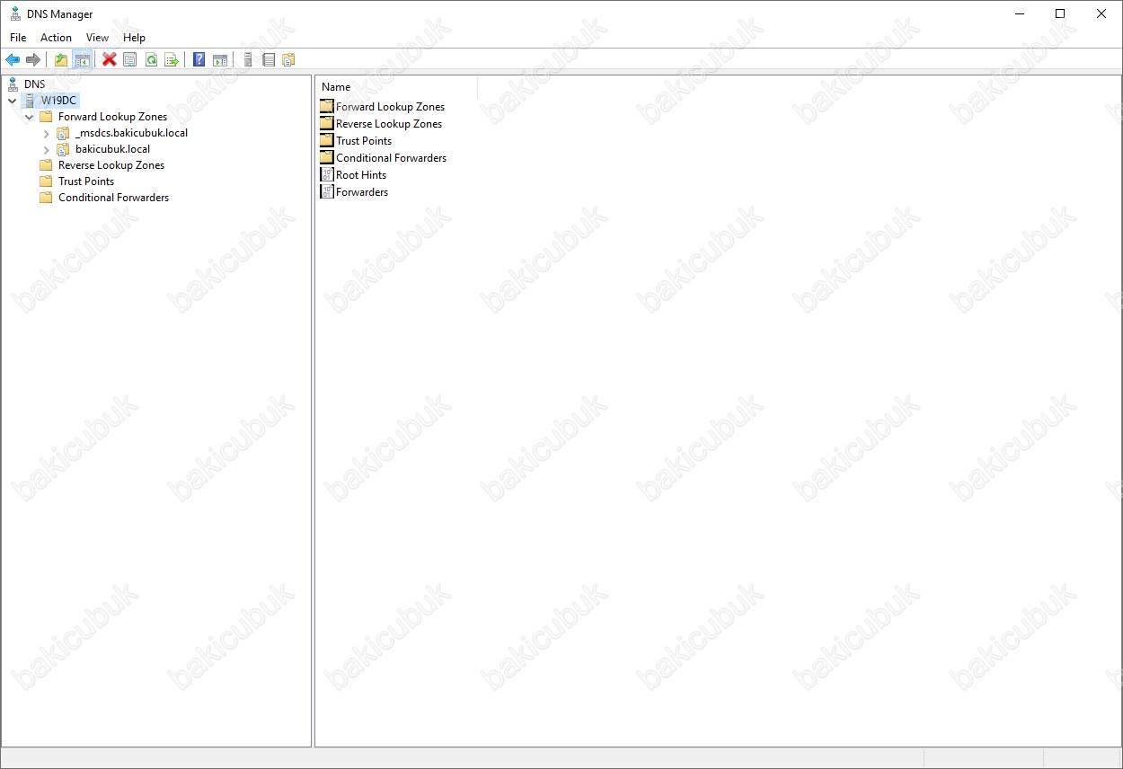This screenshot has width=1123, height=769.
Task: Click the Name column header
Action: coord(397,87)
